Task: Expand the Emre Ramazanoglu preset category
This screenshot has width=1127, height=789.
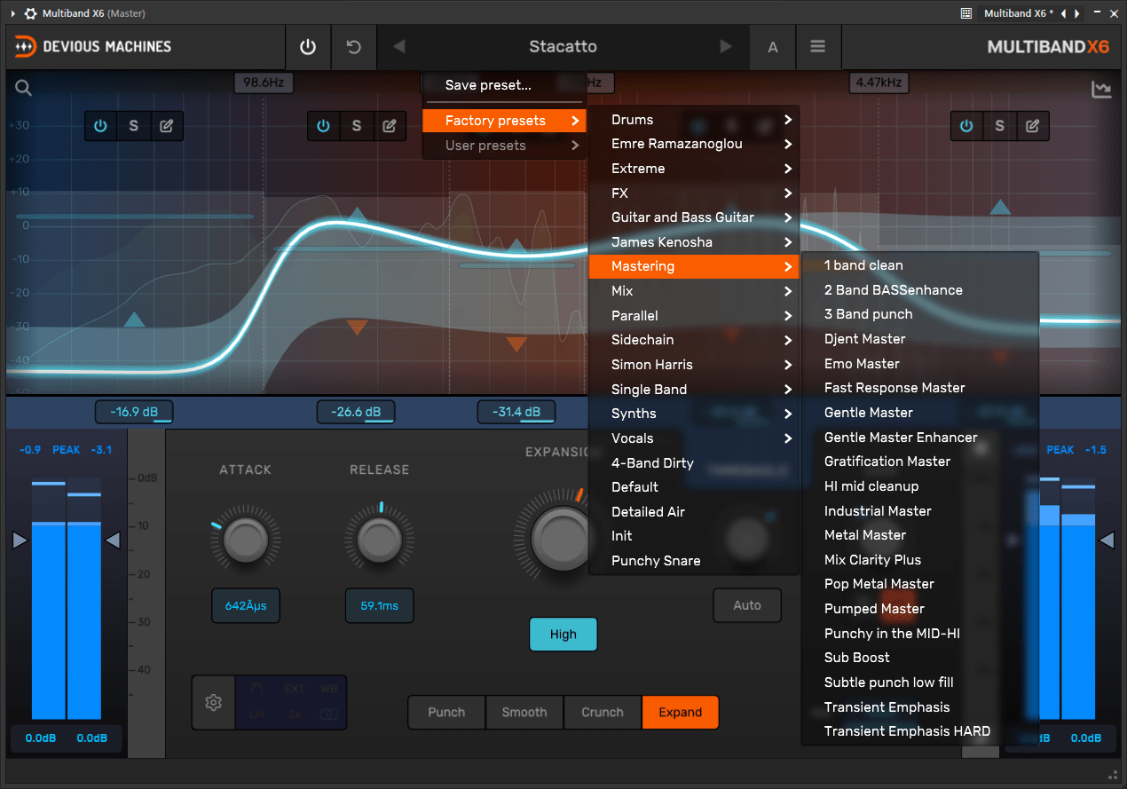Action: click(694, 144)
